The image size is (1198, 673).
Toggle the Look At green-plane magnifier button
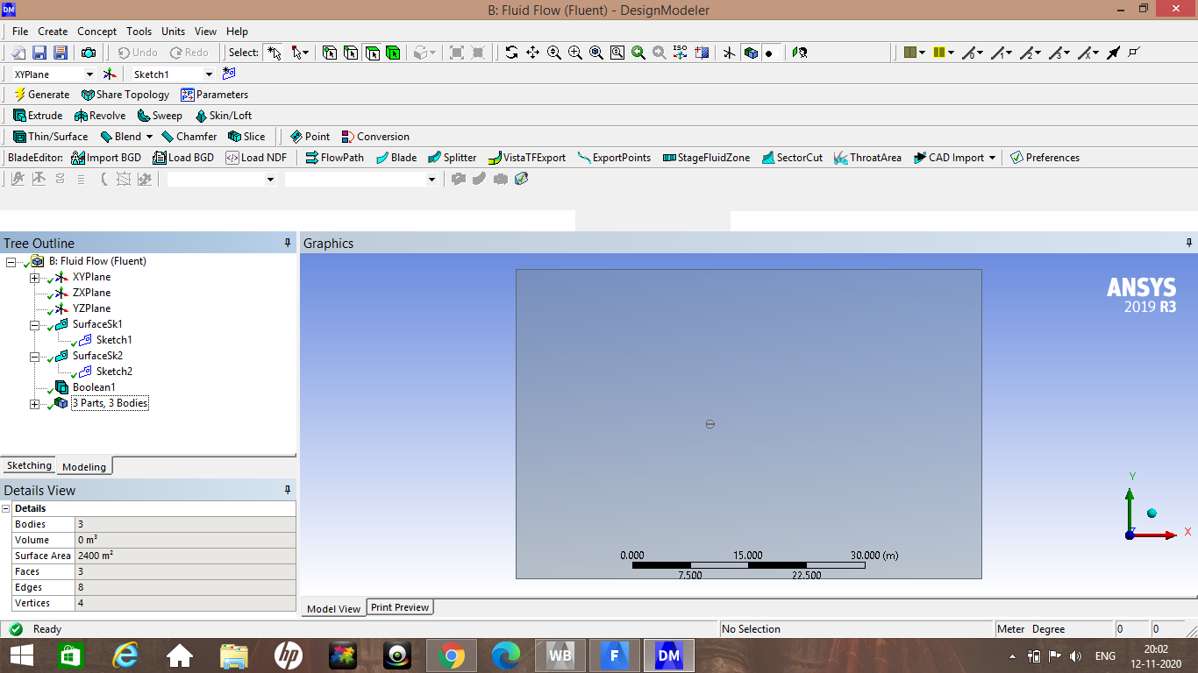click(x=799, y=53)
